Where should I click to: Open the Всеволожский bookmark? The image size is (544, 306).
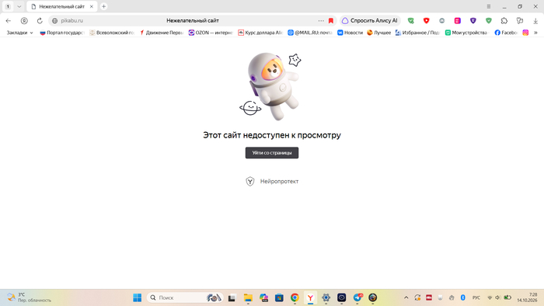click(x=112, y=33)
